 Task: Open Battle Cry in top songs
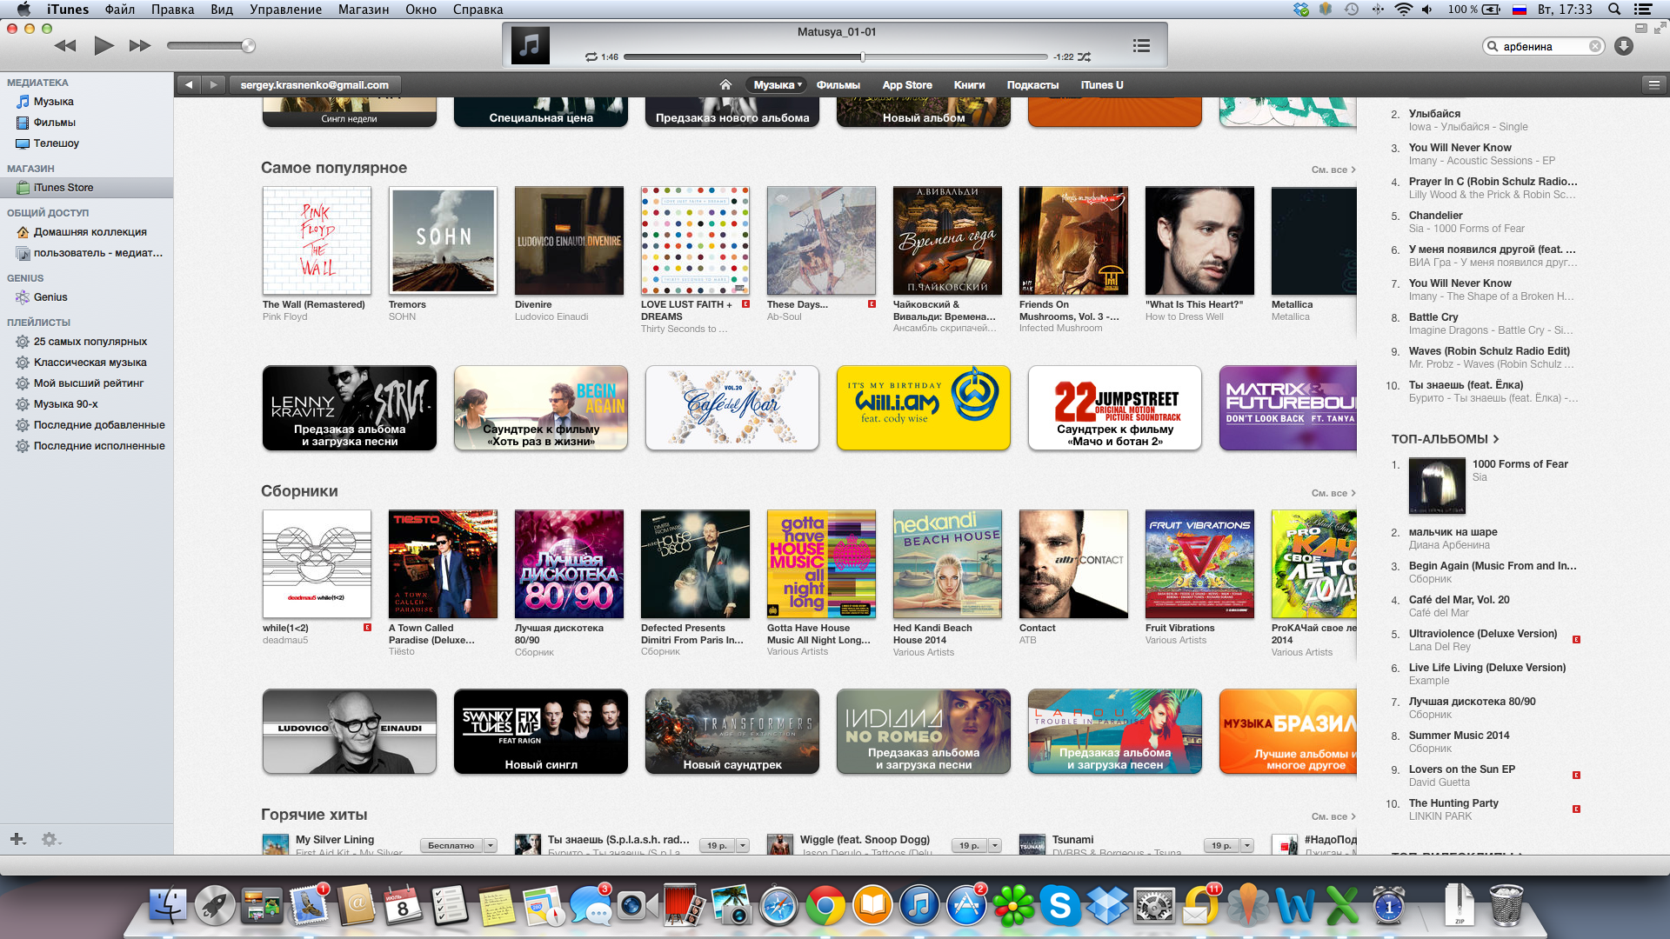(1433, 317)
